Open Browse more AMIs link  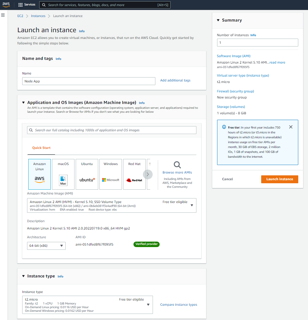(177, 172)
